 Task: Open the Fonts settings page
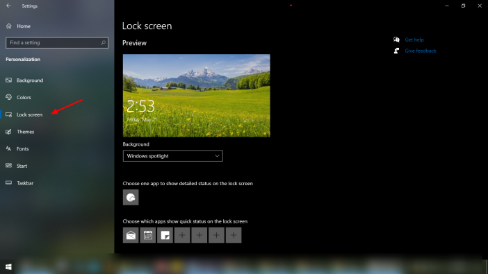[x=22, y=149]
